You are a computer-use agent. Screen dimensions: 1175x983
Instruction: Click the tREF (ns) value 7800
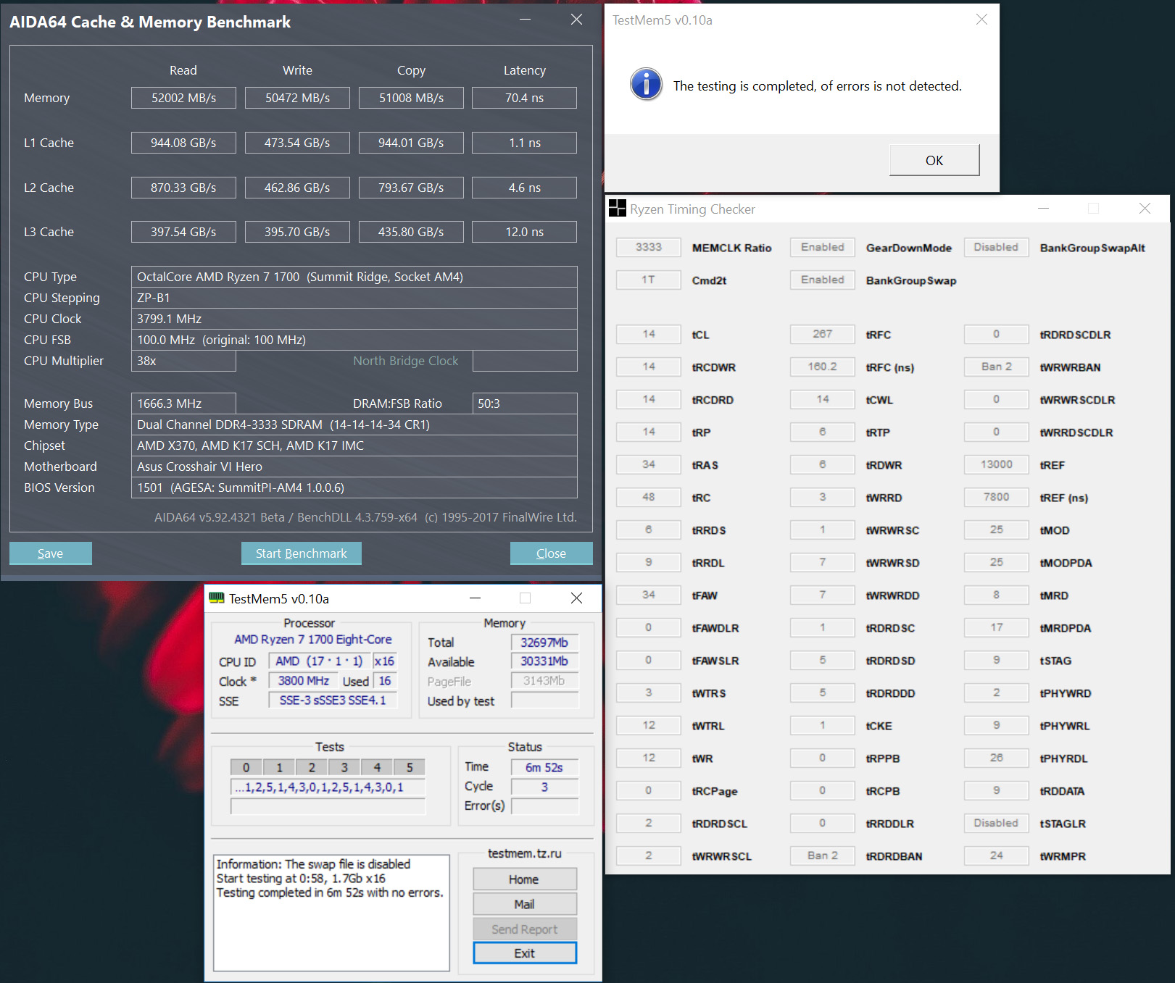coord(997,497)
